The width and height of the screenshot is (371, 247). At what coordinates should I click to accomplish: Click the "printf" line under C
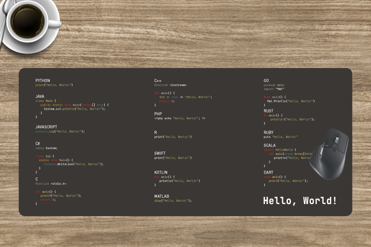click(61, 196)
